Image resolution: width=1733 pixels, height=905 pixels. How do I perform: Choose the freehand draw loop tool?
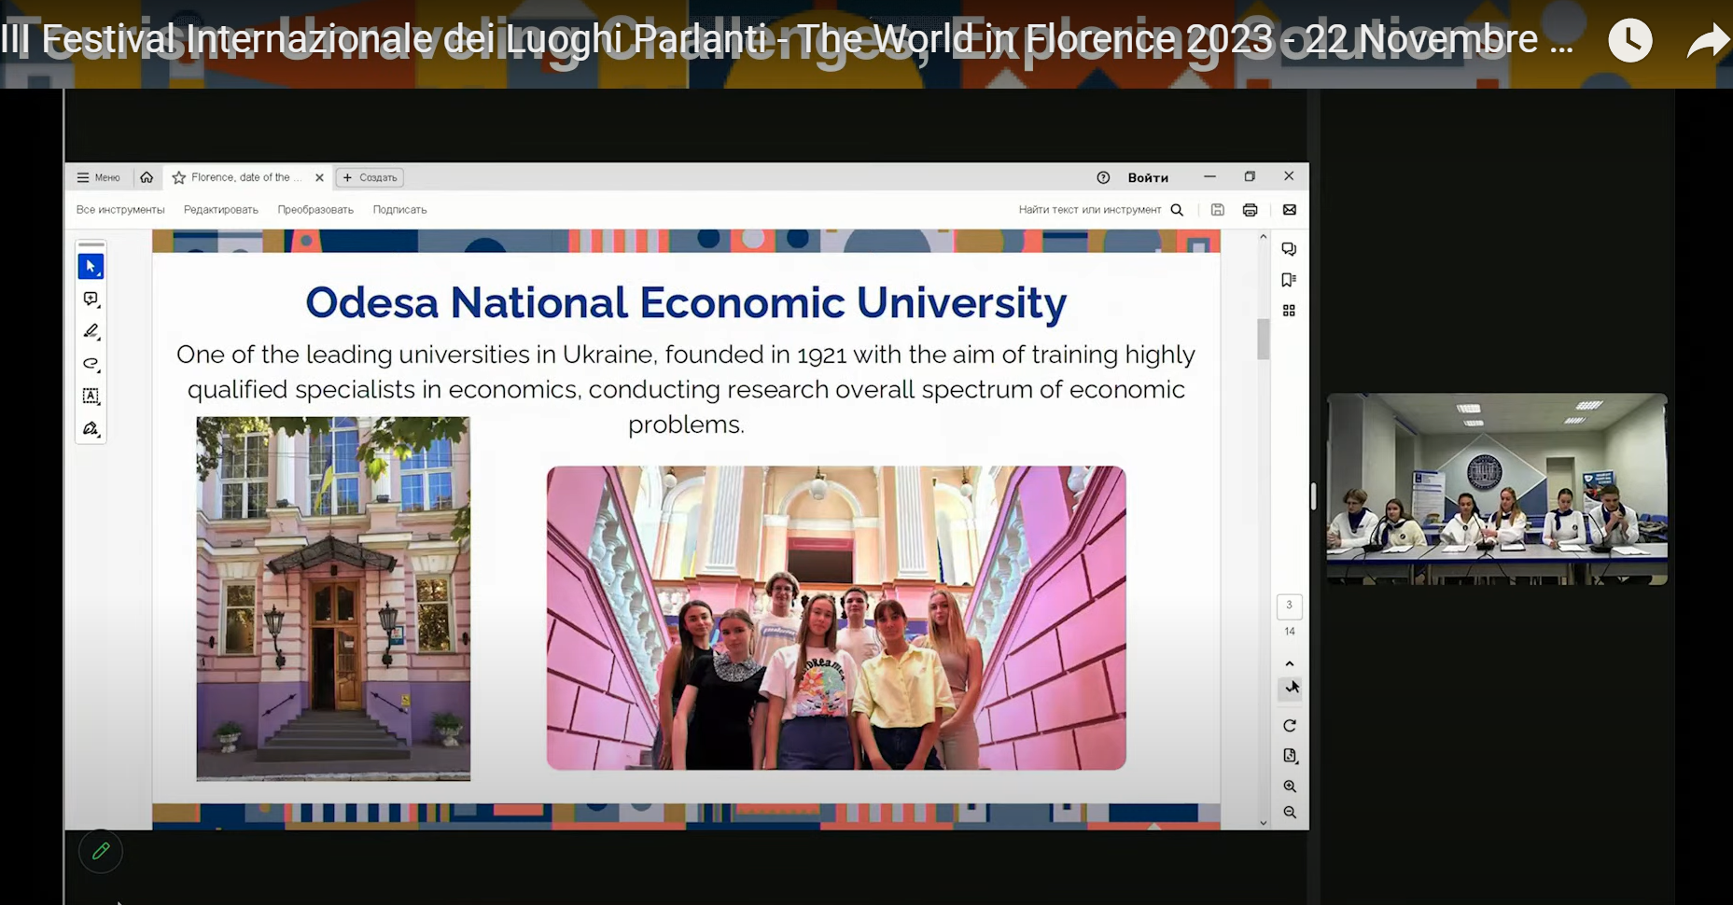point(91,364)
